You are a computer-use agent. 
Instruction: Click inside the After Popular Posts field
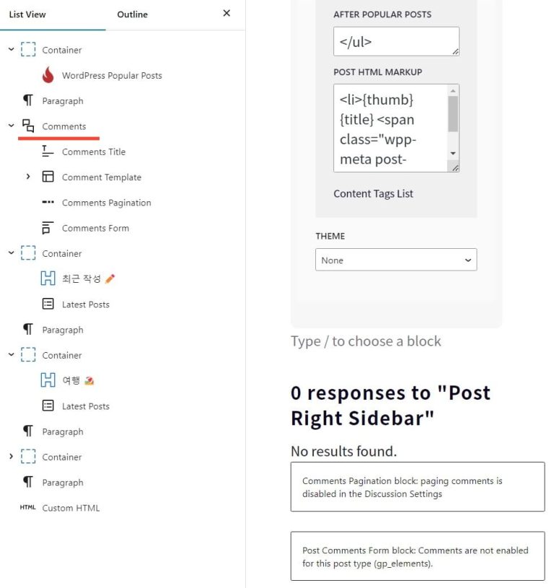[395, 41]
